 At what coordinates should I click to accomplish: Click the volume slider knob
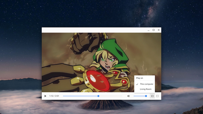(x=146, y=96)
